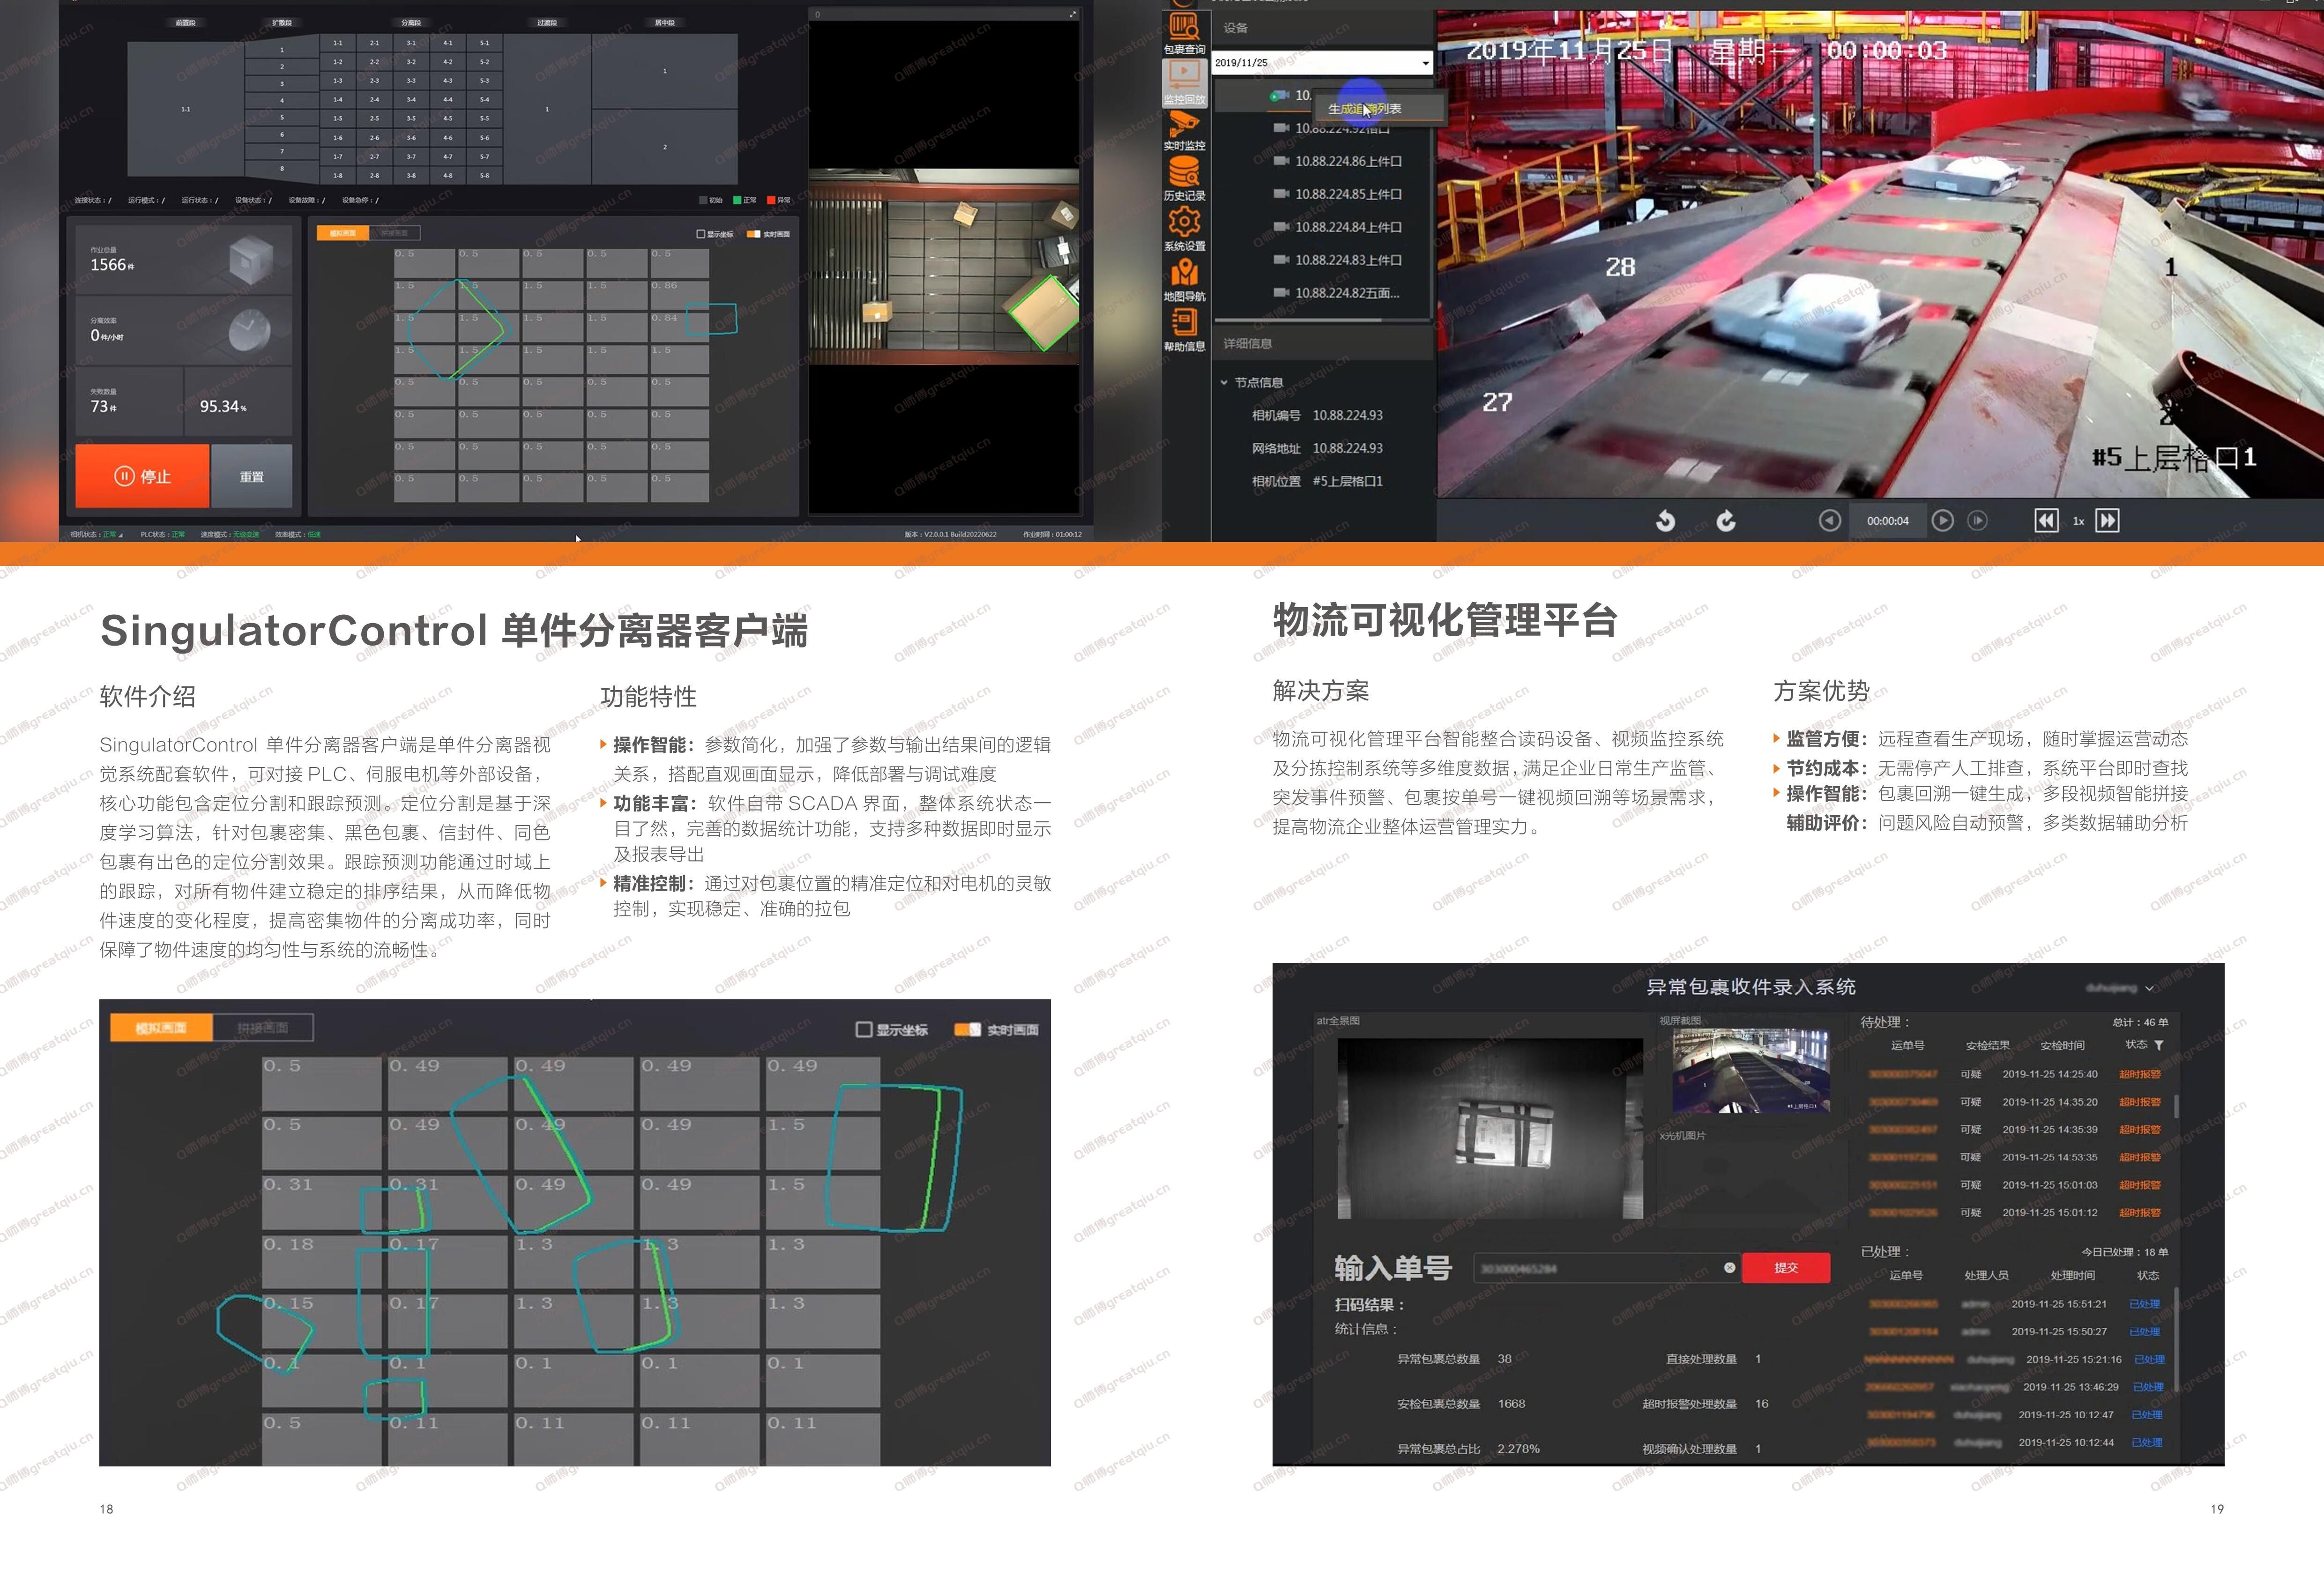Screen dimensions: 2324x1577
Task: Click the 视屏截图 video thumbnail
Action: tap(1751, 1071)
